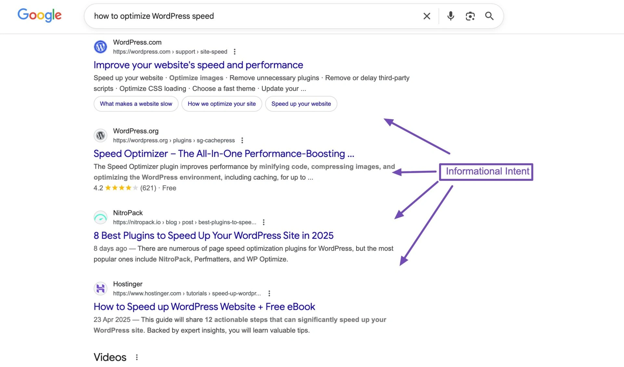624x367 pixels.
Task: Start voice search with microphone icon
Action: pos(450,16)
